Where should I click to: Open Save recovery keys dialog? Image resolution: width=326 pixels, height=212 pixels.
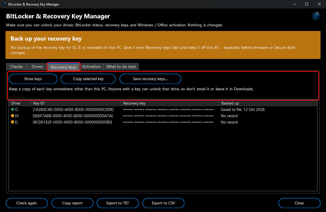(x=150, y=79)
